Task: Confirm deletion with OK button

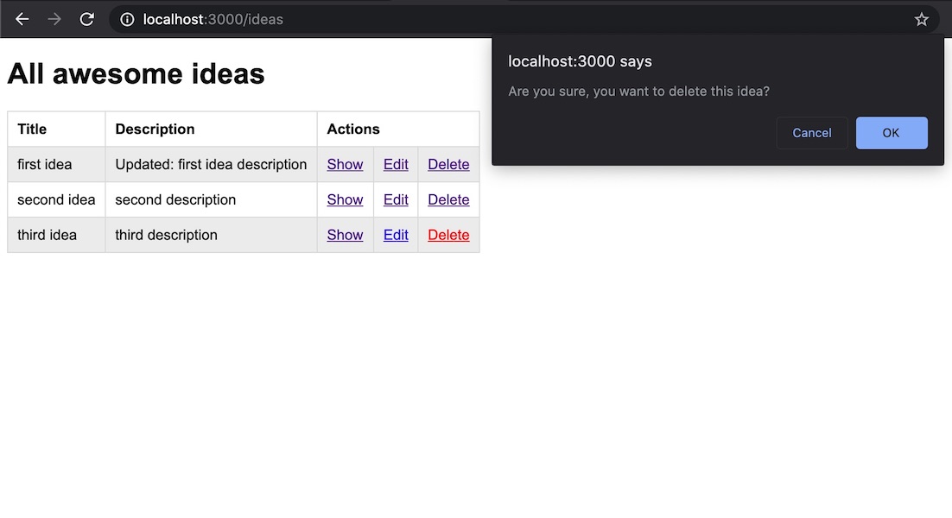Action: coord(891,133)
